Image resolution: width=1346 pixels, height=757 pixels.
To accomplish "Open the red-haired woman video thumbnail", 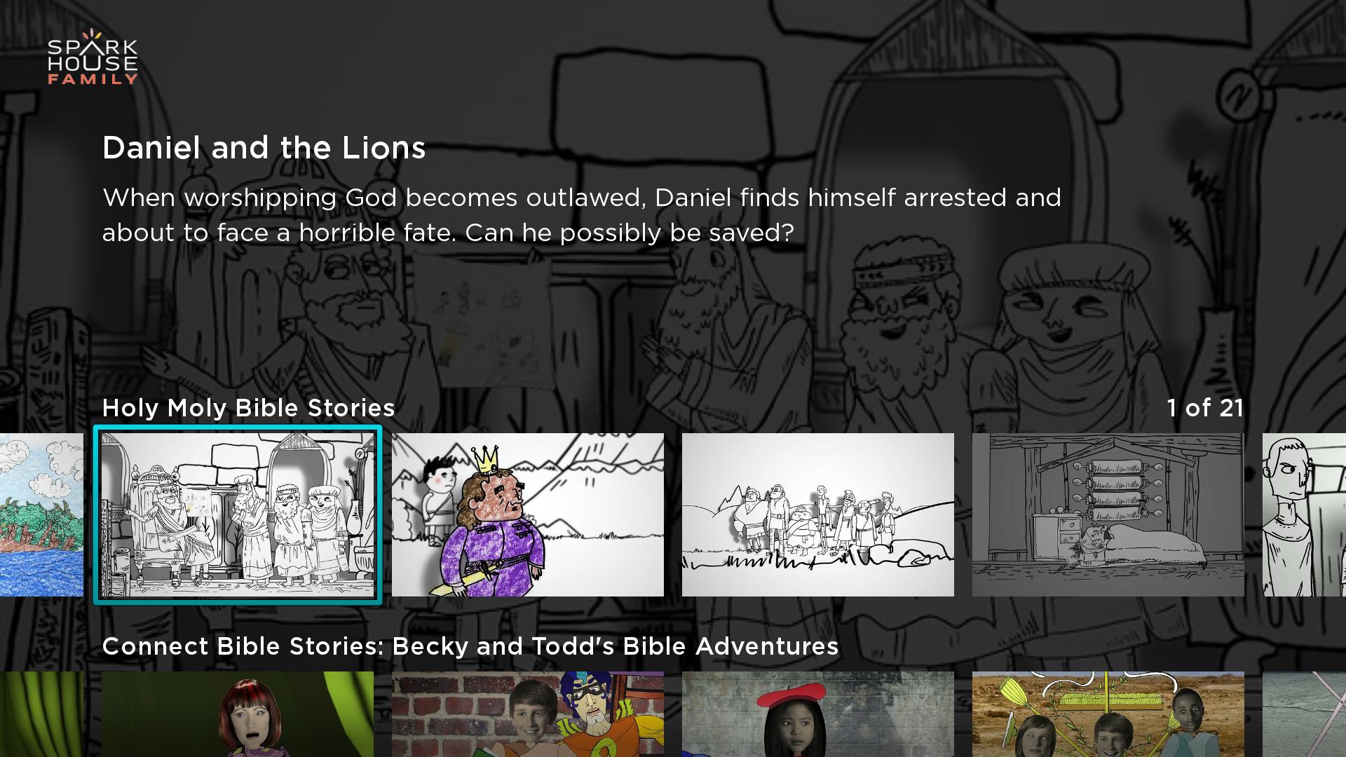I will [238, 714].
